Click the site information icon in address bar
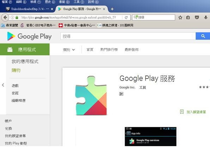210x150 pixels. [12, 17]
